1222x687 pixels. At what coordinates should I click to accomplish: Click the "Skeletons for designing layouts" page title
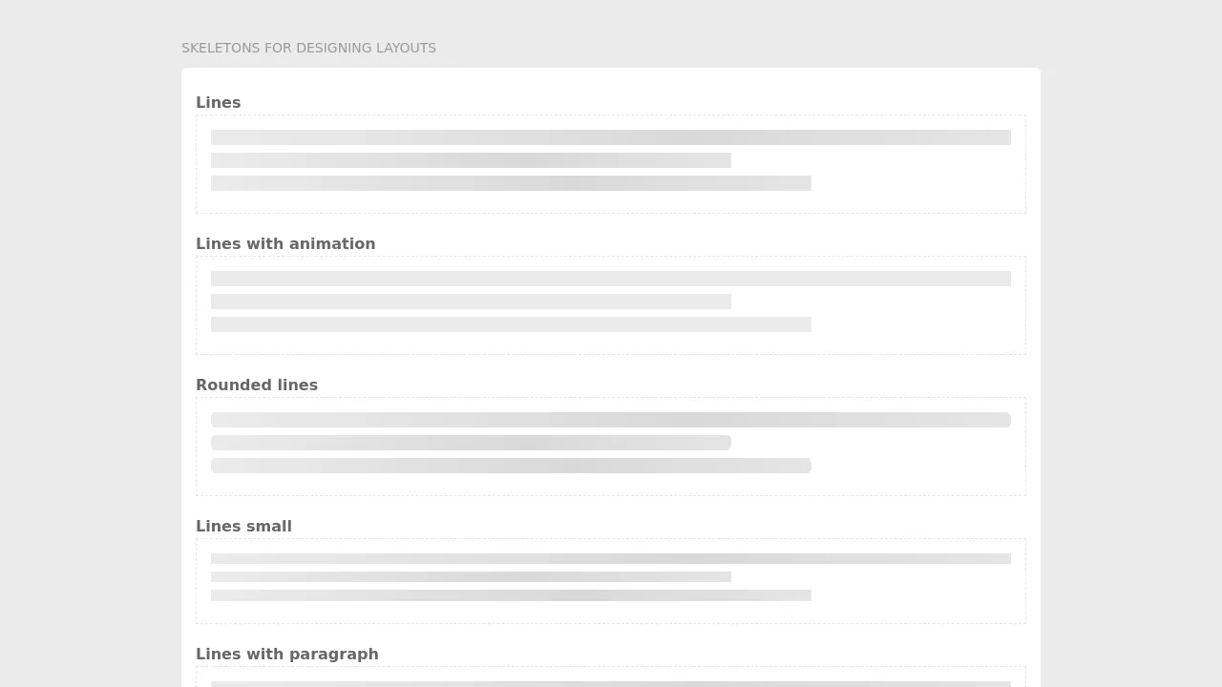(308, 48)
